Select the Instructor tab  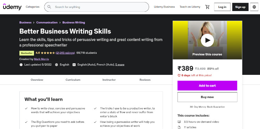point(109,80)
